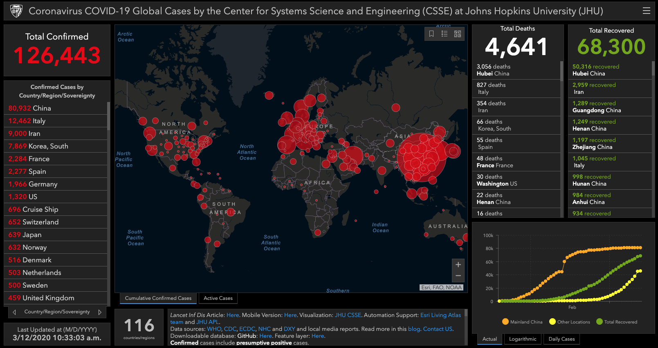Toggle Total Recovered legend series
The height and width of the screenshot is (348, 658).
point(617,322)
